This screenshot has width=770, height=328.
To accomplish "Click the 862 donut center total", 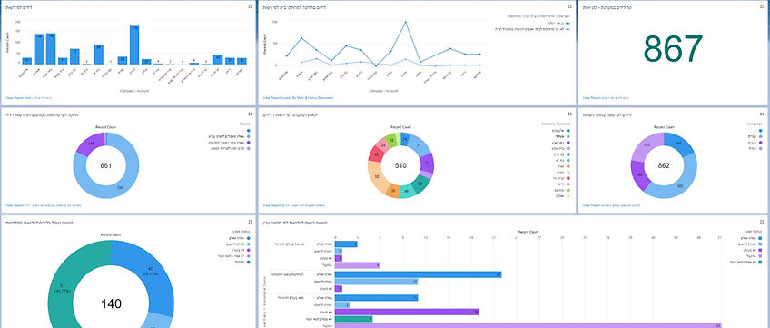I will tap(664, 165).
